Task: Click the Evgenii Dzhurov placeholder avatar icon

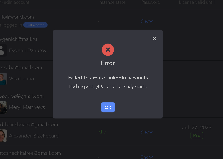Action: pos(3,50)
